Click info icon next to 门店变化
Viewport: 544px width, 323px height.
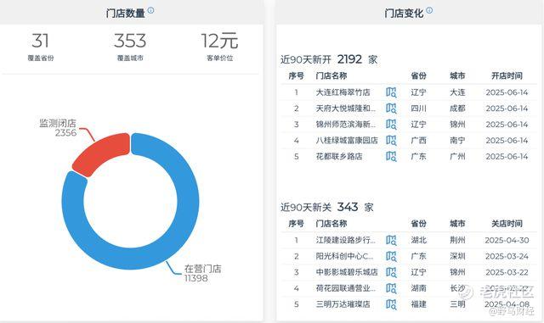tap(429, 10)
